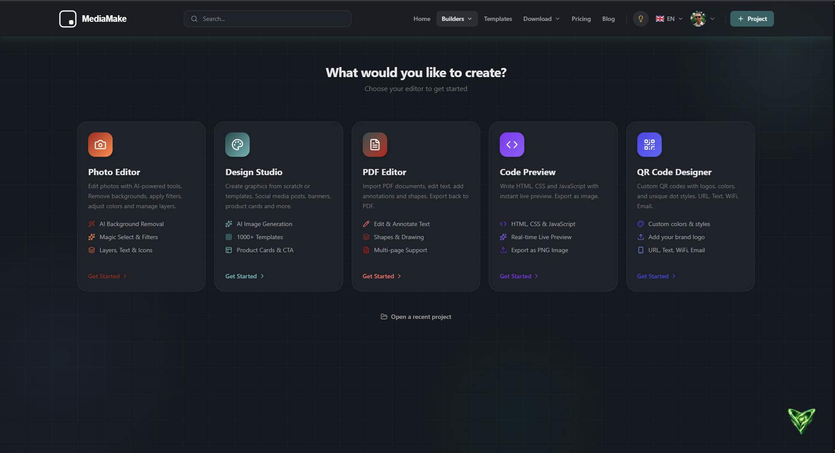Screen dimensions: 835x453
Task: Click the 'AI Background Removal' feature text
Action: coord(131,224)
